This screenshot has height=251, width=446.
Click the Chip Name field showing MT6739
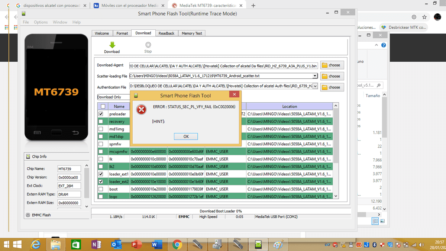[x=70, y=169]
